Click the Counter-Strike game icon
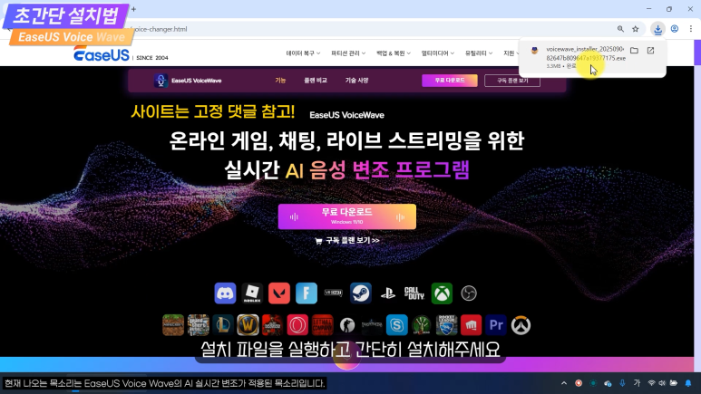Image resolution: width=701 pixels, height=394 pixels. [347, 325]
